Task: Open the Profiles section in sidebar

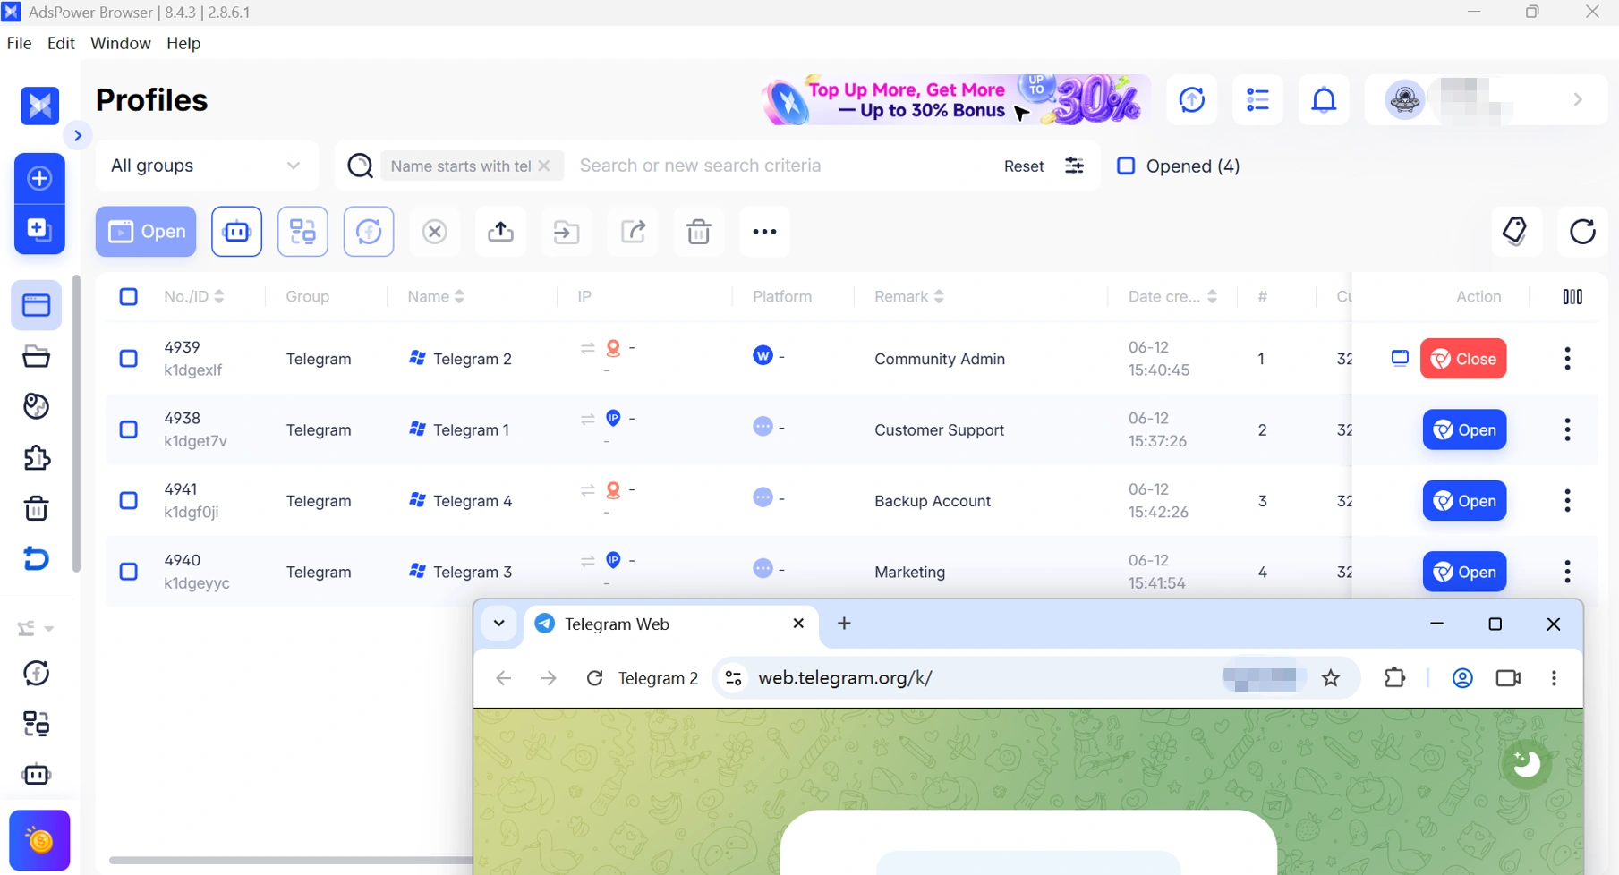Action: coord(36,305)
